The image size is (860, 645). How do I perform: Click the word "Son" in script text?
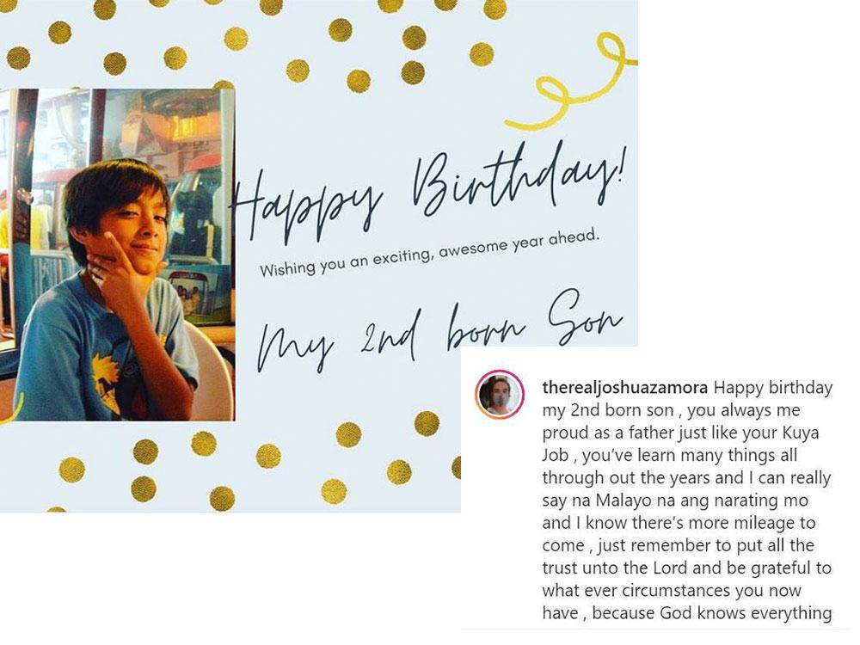click(585, 316)
